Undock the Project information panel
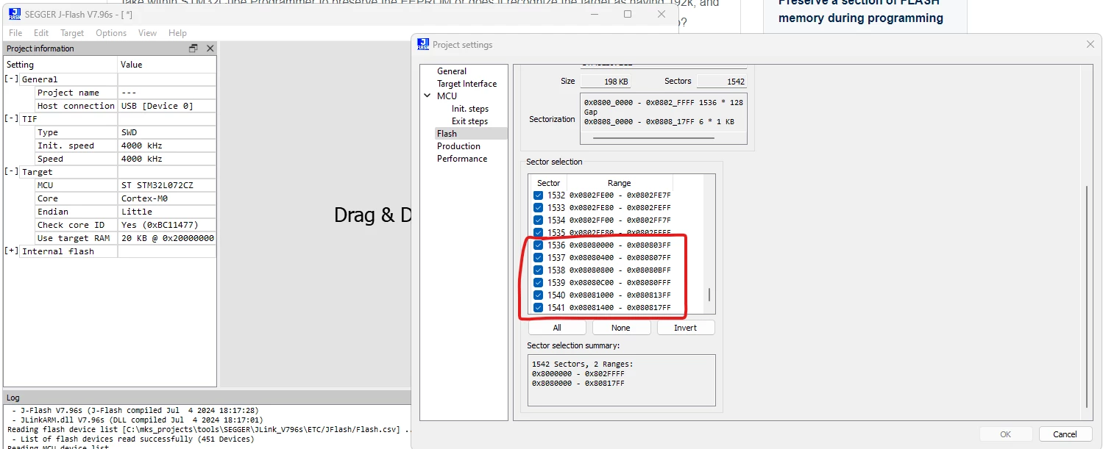Viewport: 1103px width, 449px height. 194,49
